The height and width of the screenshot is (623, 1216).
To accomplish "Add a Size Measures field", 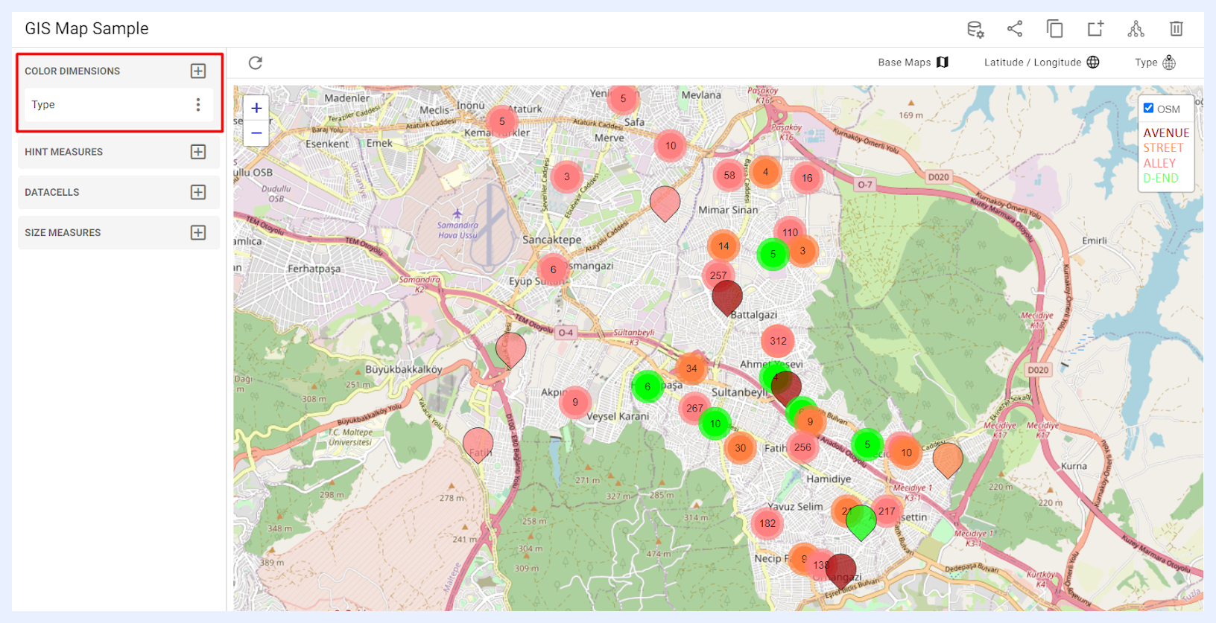I will [x=198, y=232].
